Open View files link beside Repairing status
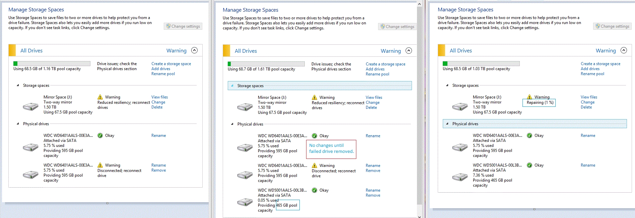Viewport: 635px width, 218px height. point(589,97)
